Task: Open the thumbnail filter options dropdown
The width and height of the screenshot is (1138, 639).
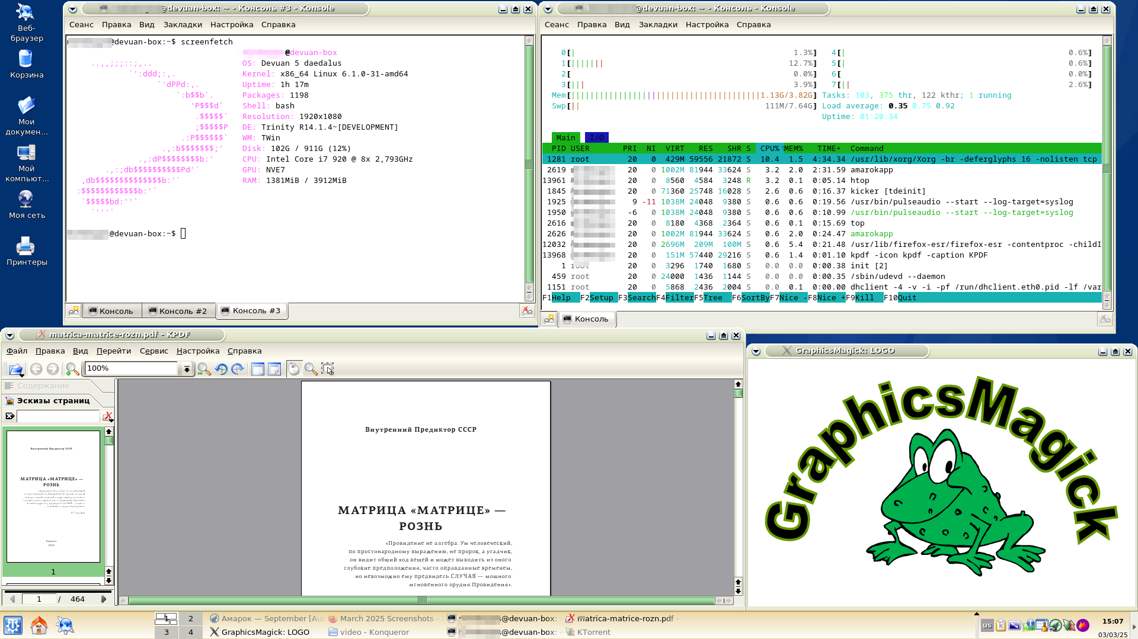Action: tap(108, 416)
